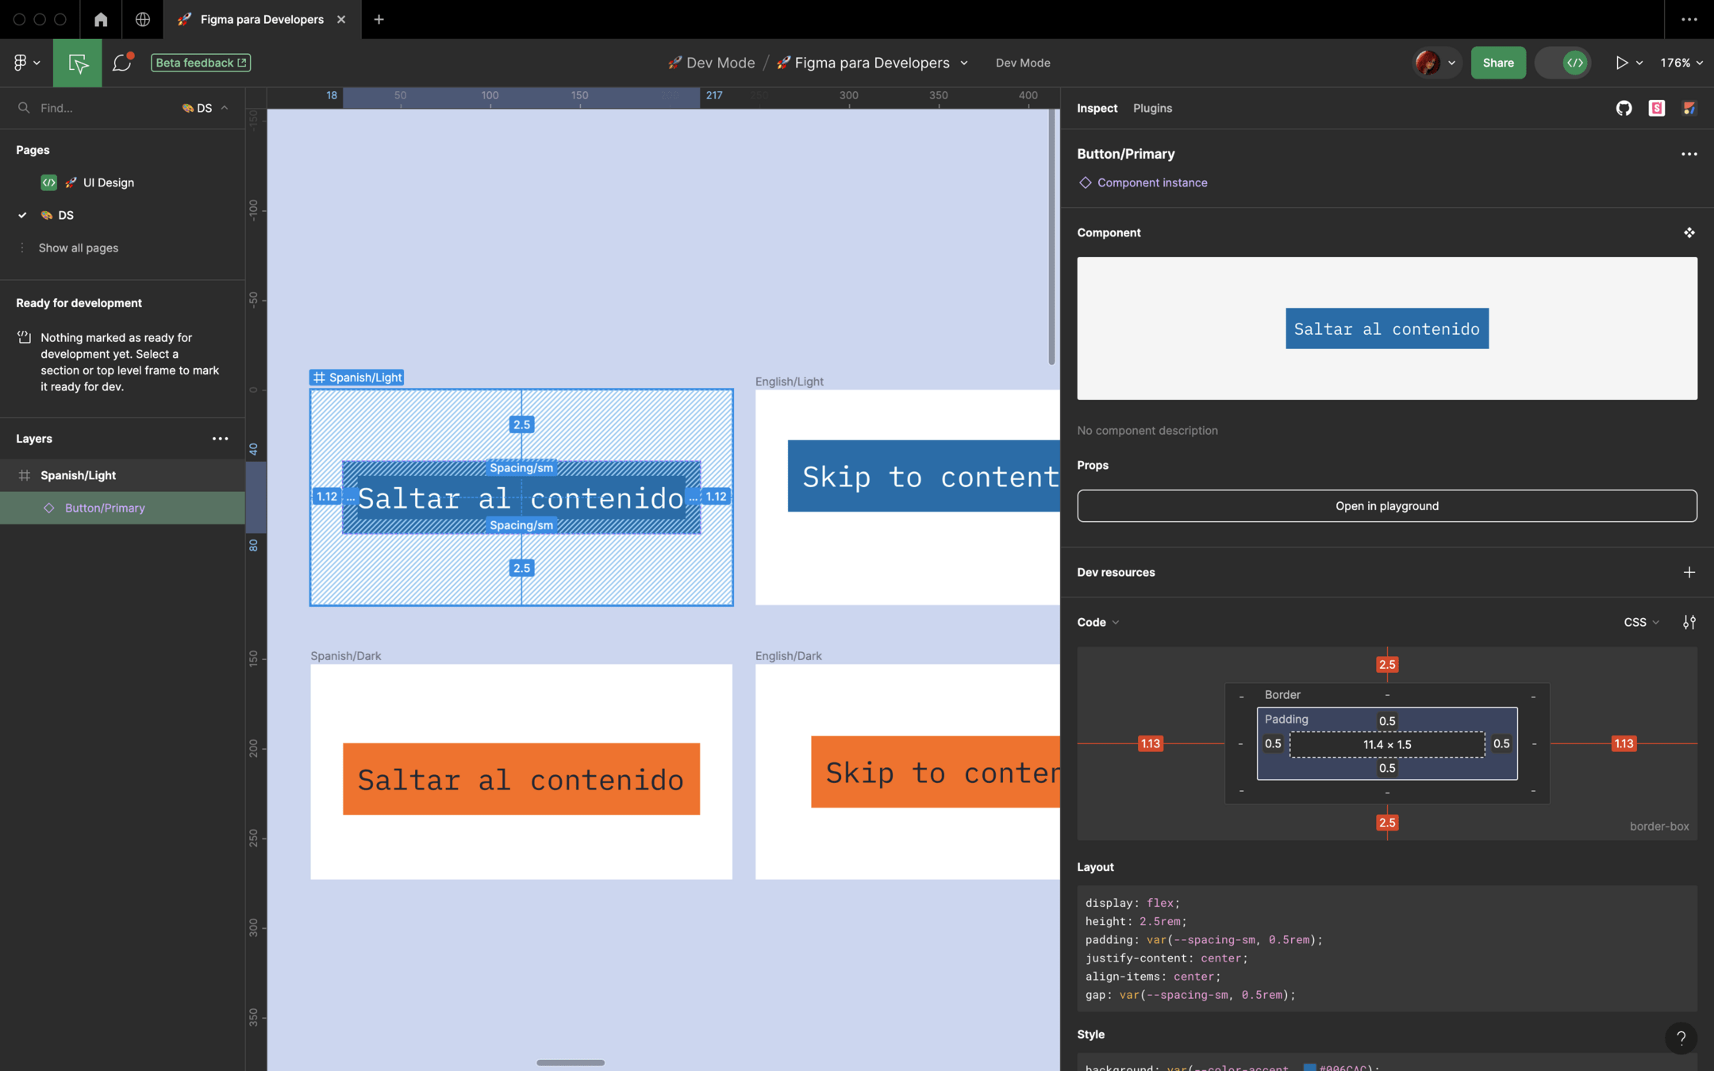The image size is (1714, 1071).
Task: Click the Share button
Action: tap(1497, 63)
